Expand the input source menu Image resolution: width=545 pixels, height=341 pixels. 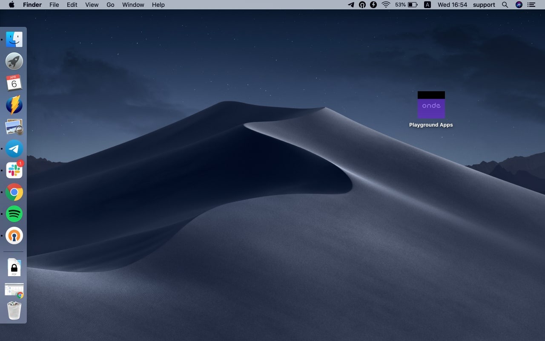click(x=427, y=5)
